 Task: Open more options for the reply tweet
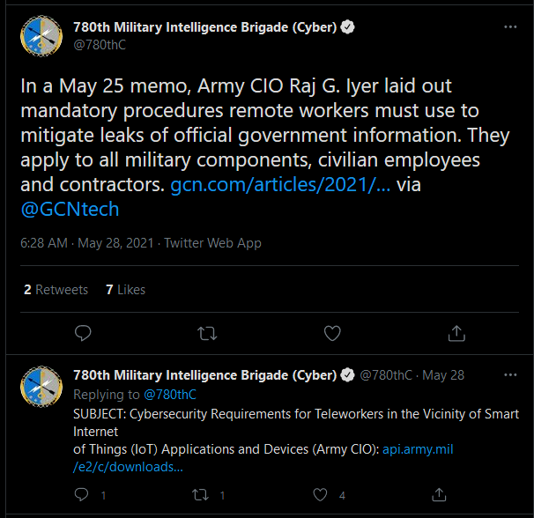coord(510,375)
